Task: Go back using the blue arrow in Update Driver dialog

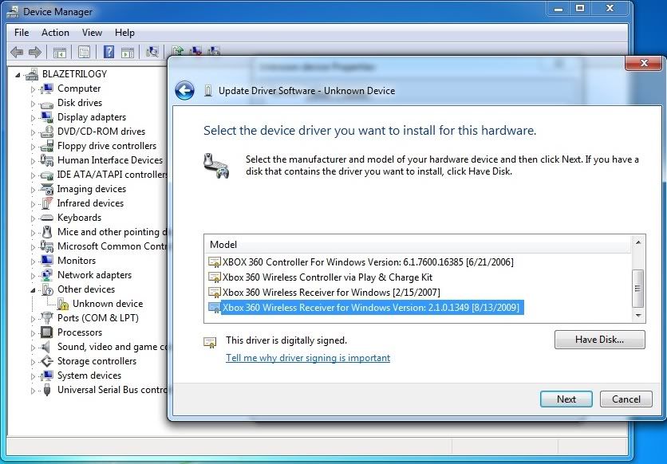Action: click(x=184, y=91)
